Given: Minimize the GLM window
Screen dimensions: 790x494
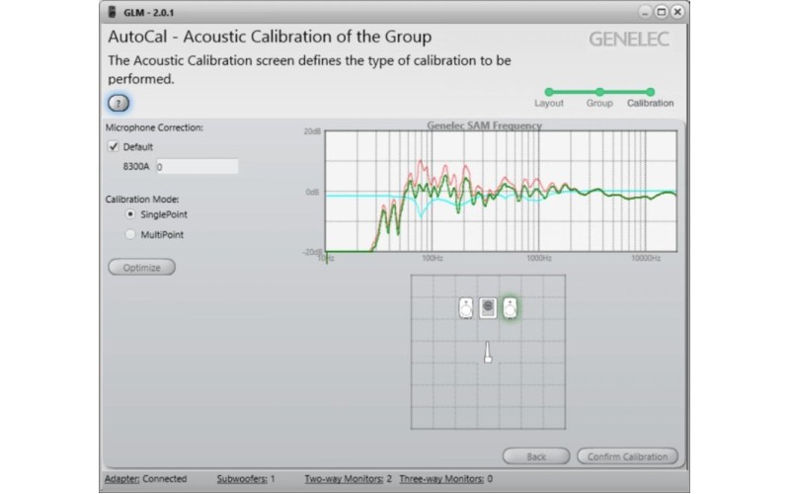Looking at the screenshot, I should point(645,12).
